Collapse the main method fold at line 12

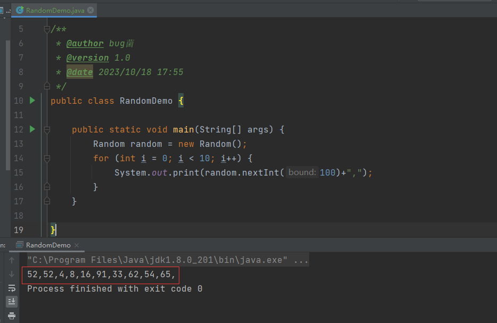(x=47, y=129)
